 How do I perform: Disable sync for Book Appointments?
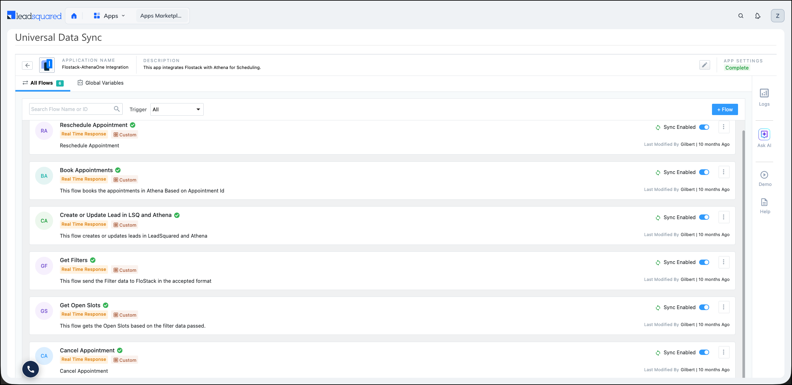tap(704, 172)
